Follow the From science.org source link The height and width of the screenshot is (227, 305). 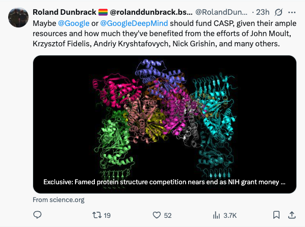(x=59, y=200)
